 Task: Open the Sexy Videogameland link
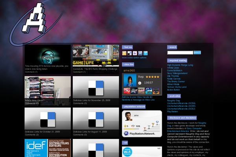pos(177,73)
